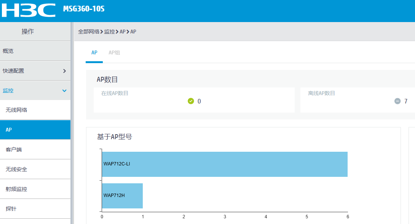Click the WAP712C-LI chart bar
This screenshot has height=224, width=415.
pyautogui.click(x=225, y=164)
